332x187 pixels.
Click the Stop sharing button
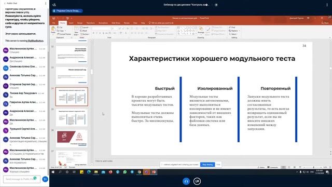tap(208, 165)
